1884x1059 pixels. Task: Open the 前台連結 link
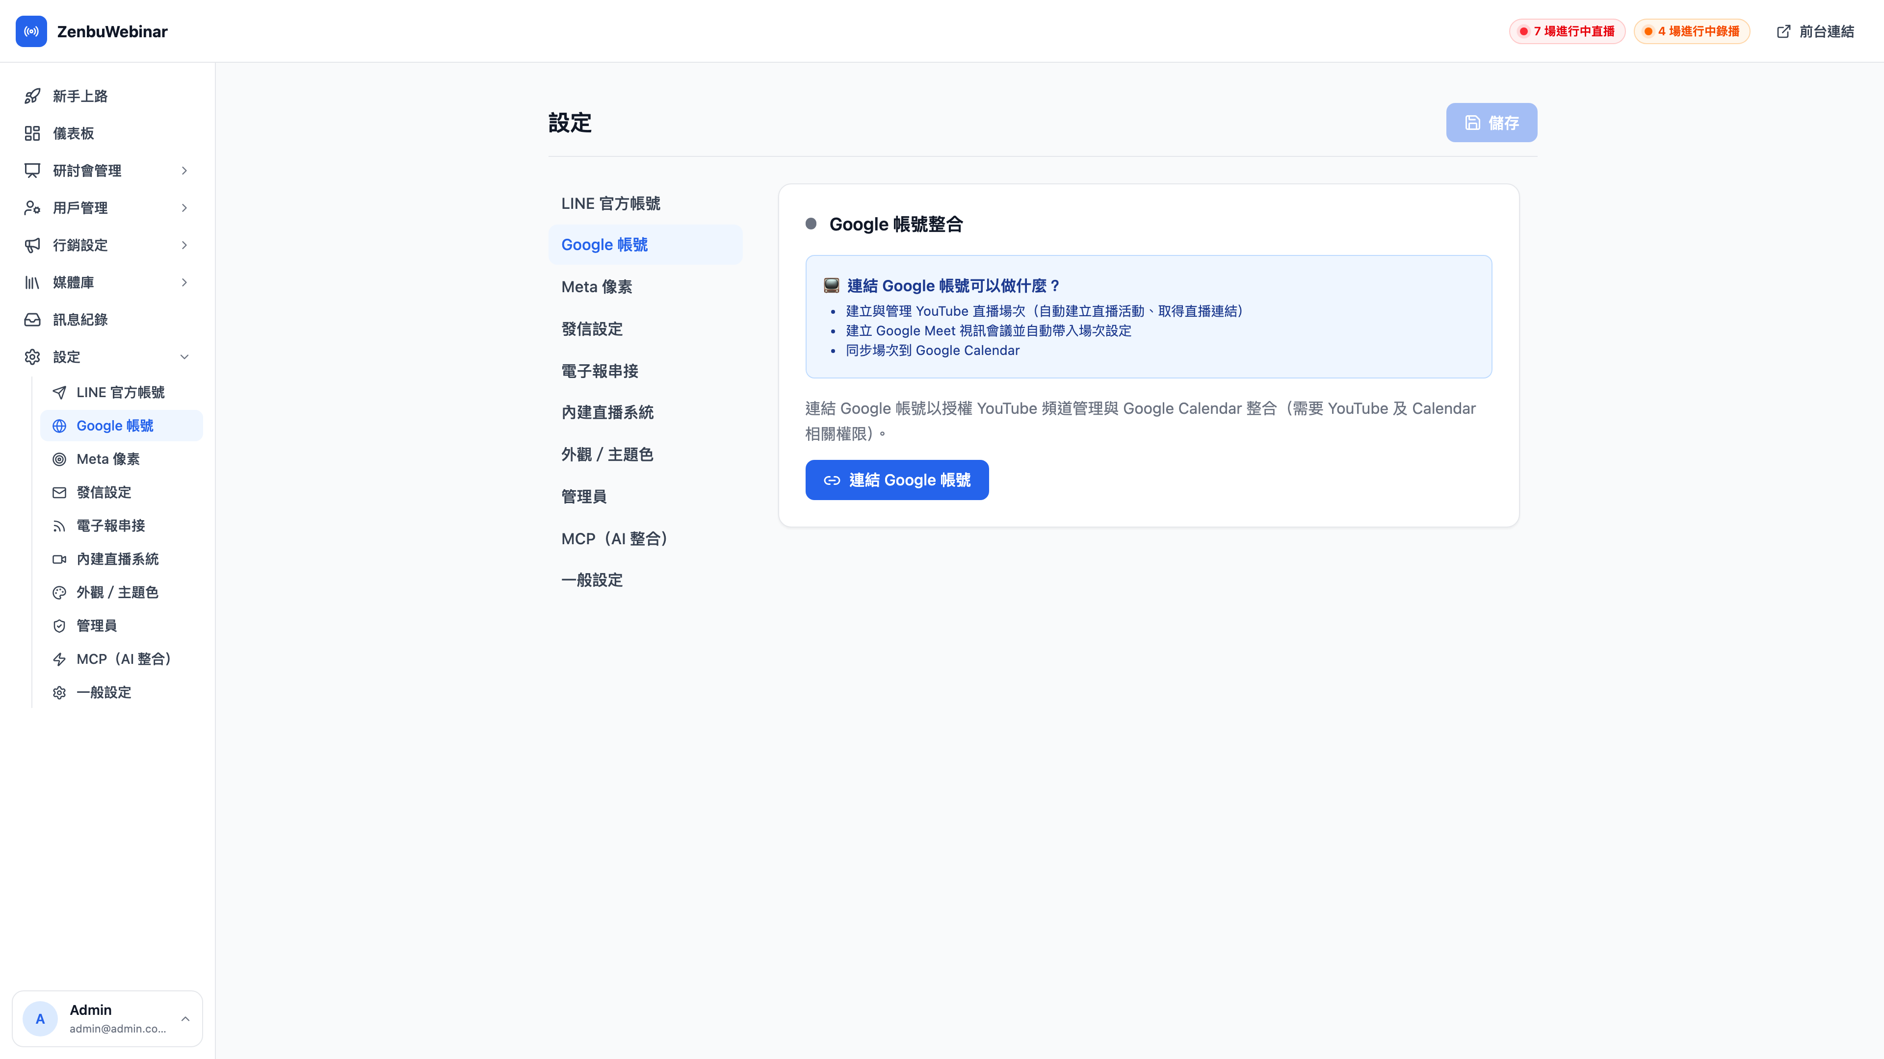tap(1815, 31)
